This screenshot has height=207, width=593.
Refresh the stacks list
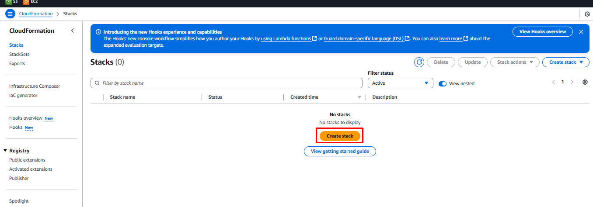(419, 62)
